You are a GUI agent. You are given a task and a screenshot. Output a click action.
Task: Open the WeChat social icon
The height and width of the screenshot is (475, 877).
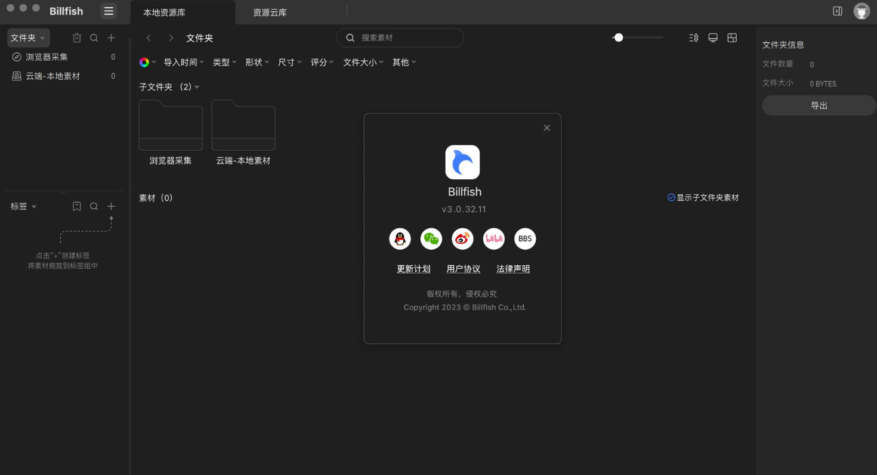(431, 239)
